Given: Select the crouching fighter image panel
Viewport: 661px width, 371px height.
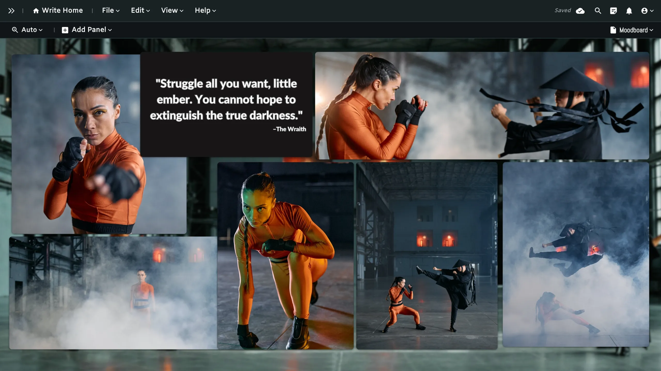Looking at the screenshot, I should point(285,256).
